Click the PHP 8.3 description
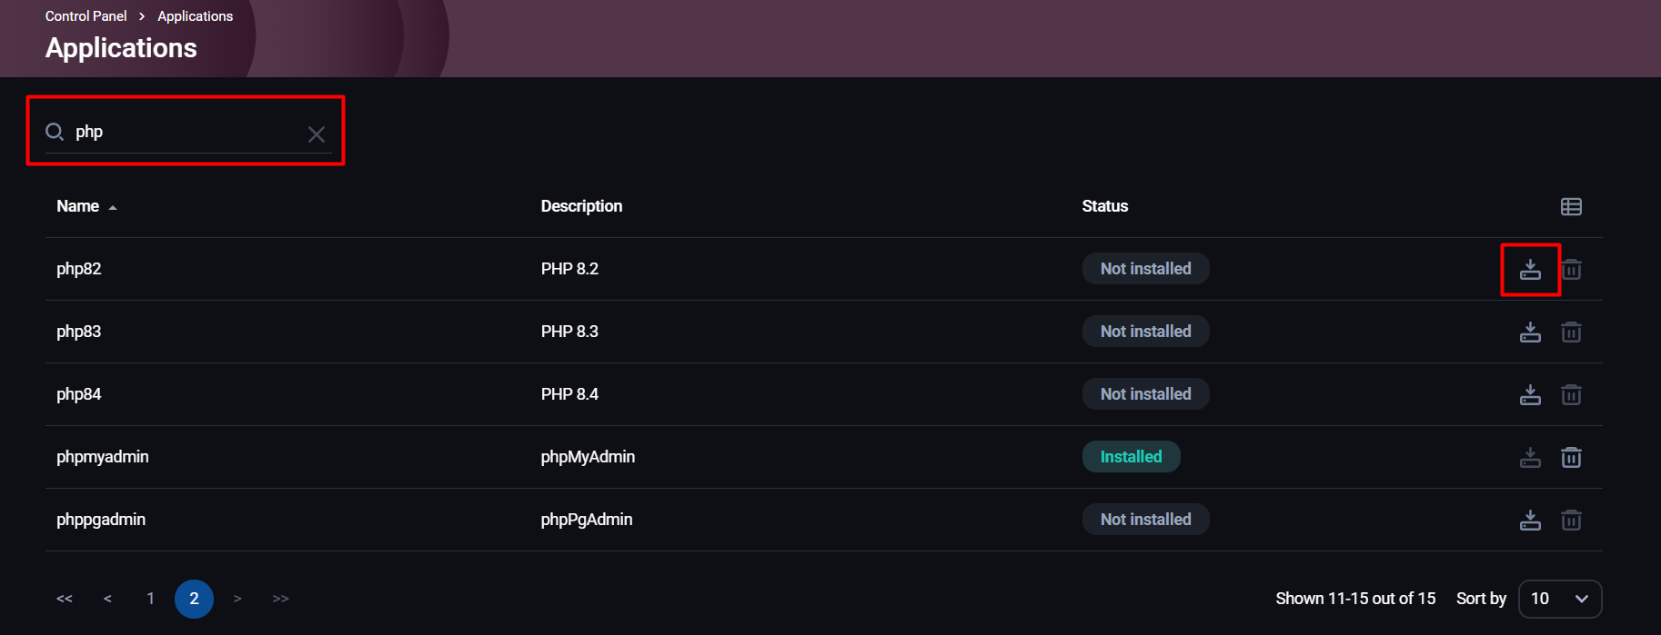 point(569,332)
